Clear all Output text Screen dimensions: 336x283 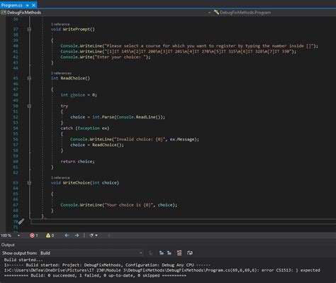click(x=179, y=253)
